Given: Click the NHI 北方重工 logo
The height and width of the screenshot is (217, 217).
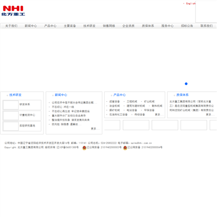Looking at the screenshot, I should click(13, 11).
